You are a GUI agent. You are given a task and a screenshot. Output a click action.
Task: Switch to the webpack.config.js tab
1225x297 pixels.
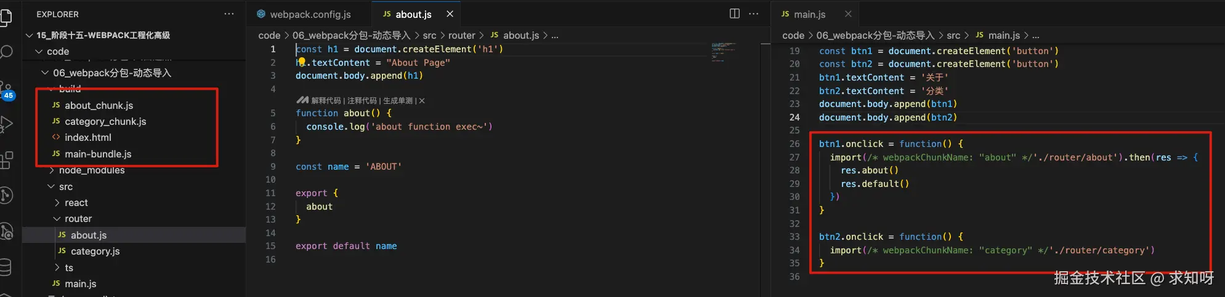pyautogui.click(x=309, y=14)
